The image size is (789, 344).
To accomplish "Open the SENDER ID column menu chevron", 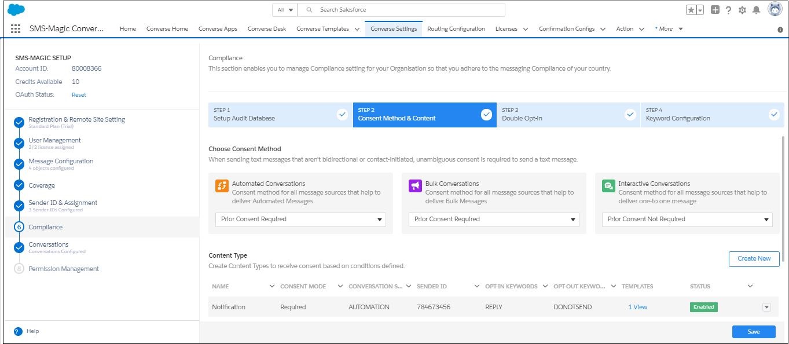I will tap(477, 286).
